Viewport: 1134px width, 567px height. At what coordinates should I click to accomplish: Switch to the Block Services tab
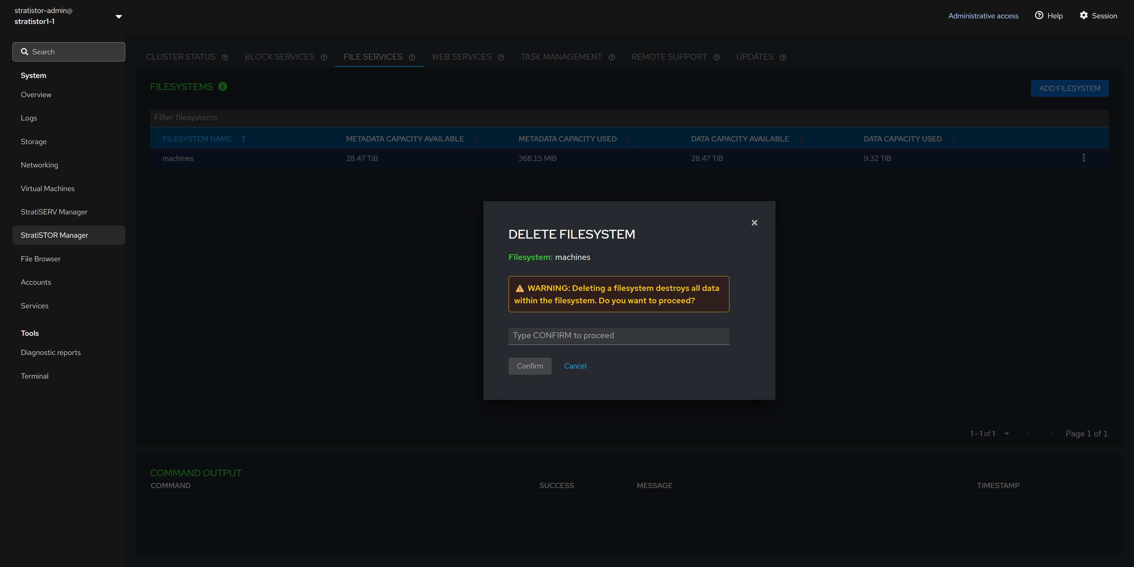pos(279,57)
